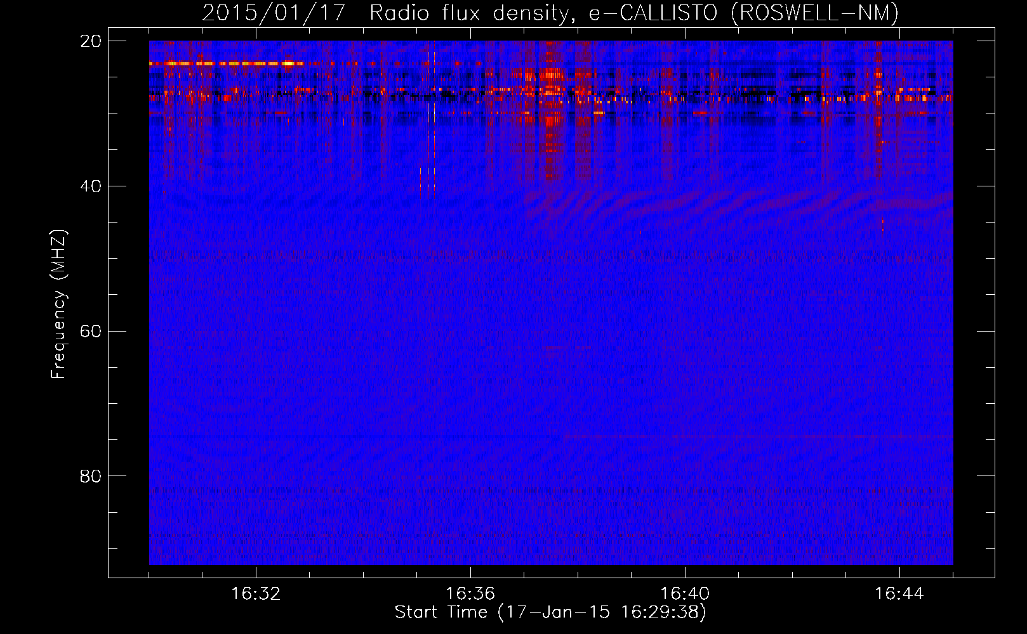Select the Frequency (MHZ) axis label
The image size is (1027, 634).
click(x=58, y=304)
